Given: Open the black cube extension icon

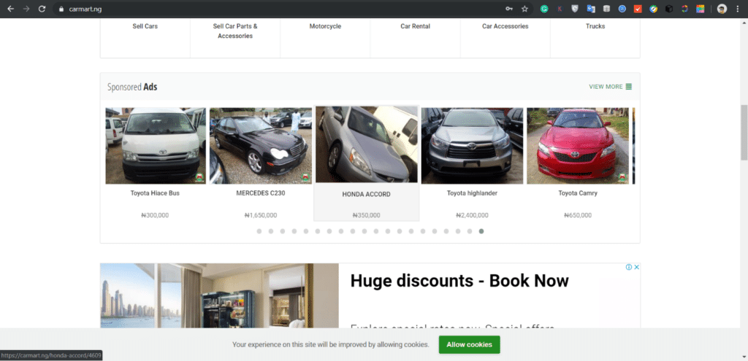Looking at the screenshot, I should 669,9.
